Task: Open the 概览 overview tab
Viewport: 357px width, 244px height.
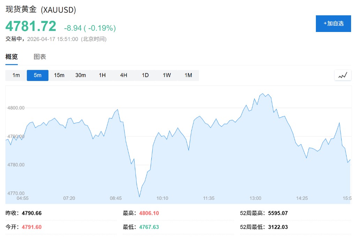Action: (12, 57)
